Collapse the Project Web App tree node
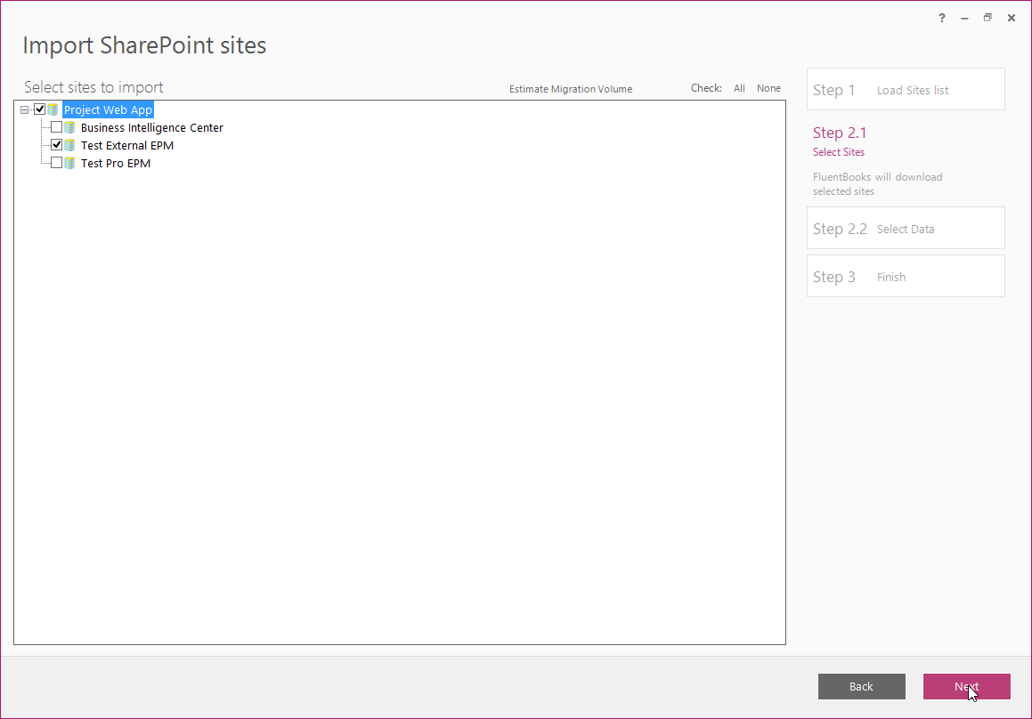The image size is (1032, 719). [24, 109]
